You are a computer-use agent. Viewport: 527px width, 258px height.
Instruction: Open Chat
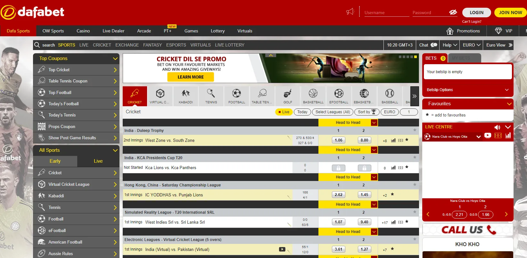[428, 45]
